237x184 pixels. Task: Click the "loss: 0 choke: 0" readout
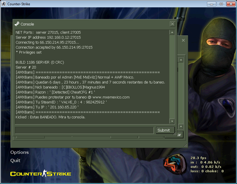[x=207, y=171]
